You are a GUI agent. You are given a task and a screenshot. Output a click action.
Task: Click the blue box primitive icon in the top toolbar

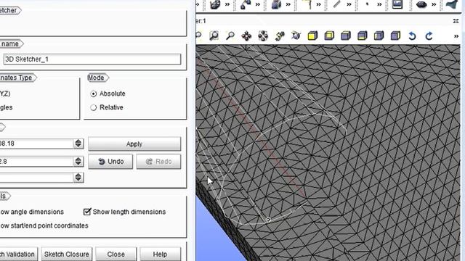(x=276, y=4)
